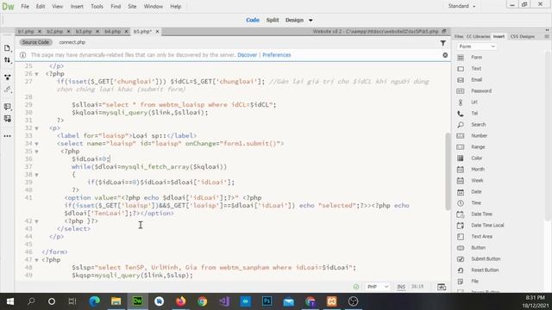Open Photoshop from taskbar
Screen dimensions: 552x310
pyautogui.click(x=267, y=301)
